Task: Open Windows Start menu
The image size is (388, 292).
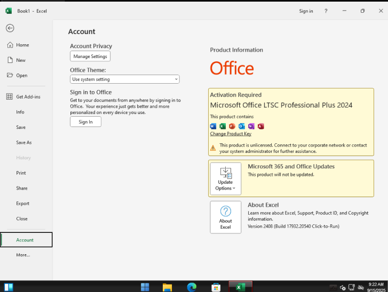Action: (145, 287)
